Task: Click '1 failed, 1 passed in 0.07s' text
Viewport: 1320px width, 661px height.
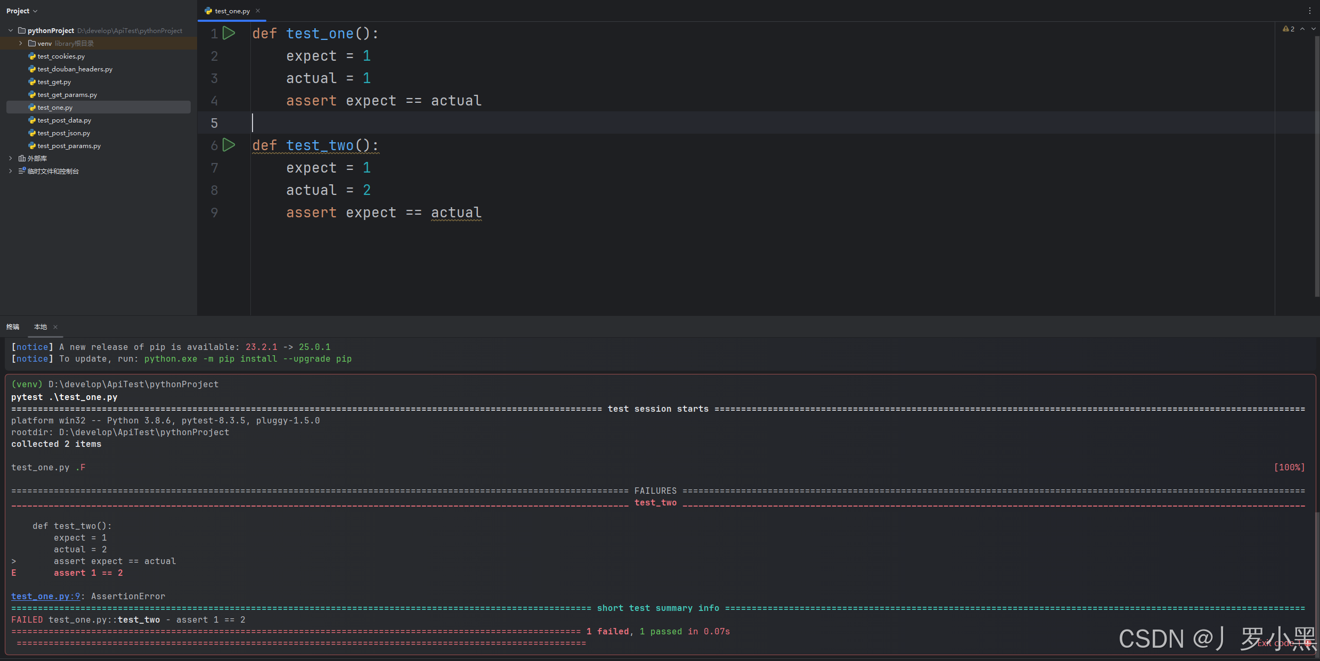Action: point(658,631)
